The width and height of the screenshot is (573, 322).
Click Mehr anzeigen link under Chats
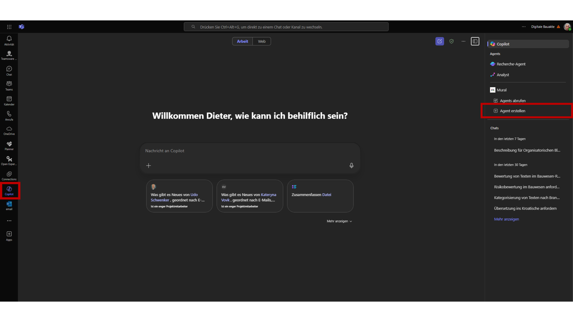[506, 219]
